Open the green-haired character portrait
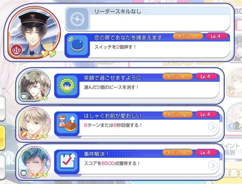This screenshot has height=184, width=242. click(x=34, y=86)
